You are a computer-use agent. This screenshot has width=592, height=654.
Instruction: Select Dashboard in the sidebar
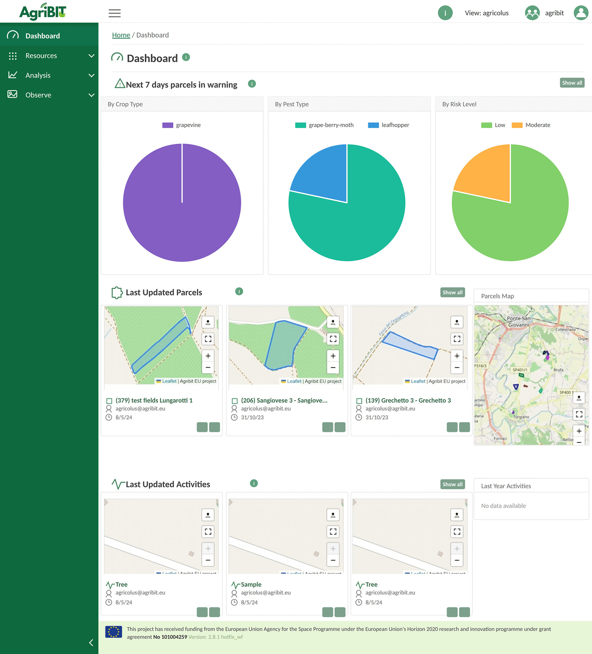click(x=49, y=36)
